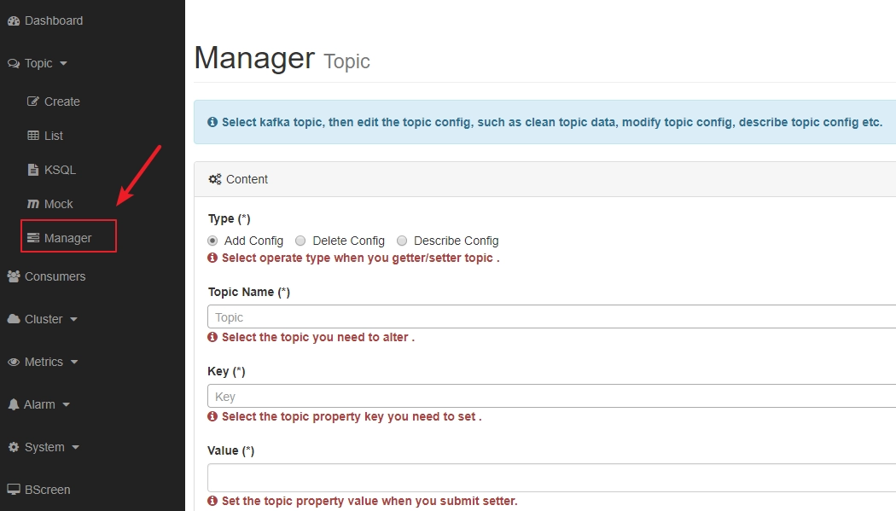Click the Cluster cloud icon

(x=14, y=319)
